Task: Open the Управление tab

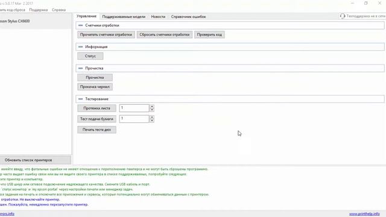Action: [86, 16]
